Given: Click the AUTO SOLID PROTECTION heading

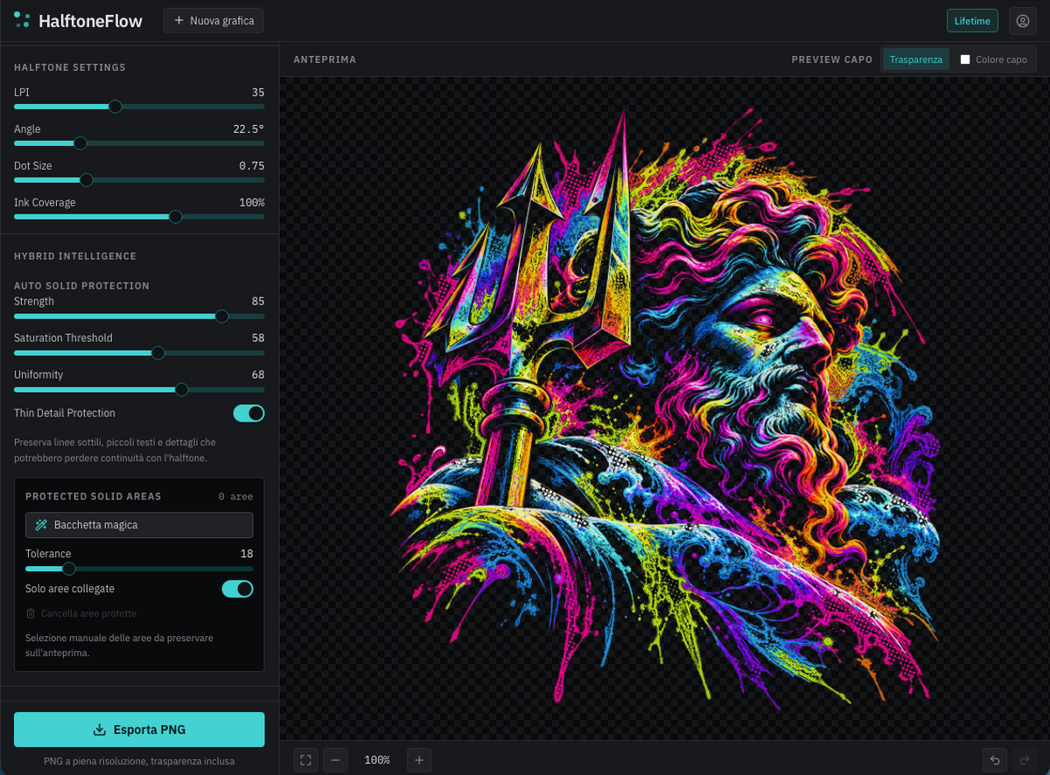Looking at the screenshot, I should coord(81,286).
